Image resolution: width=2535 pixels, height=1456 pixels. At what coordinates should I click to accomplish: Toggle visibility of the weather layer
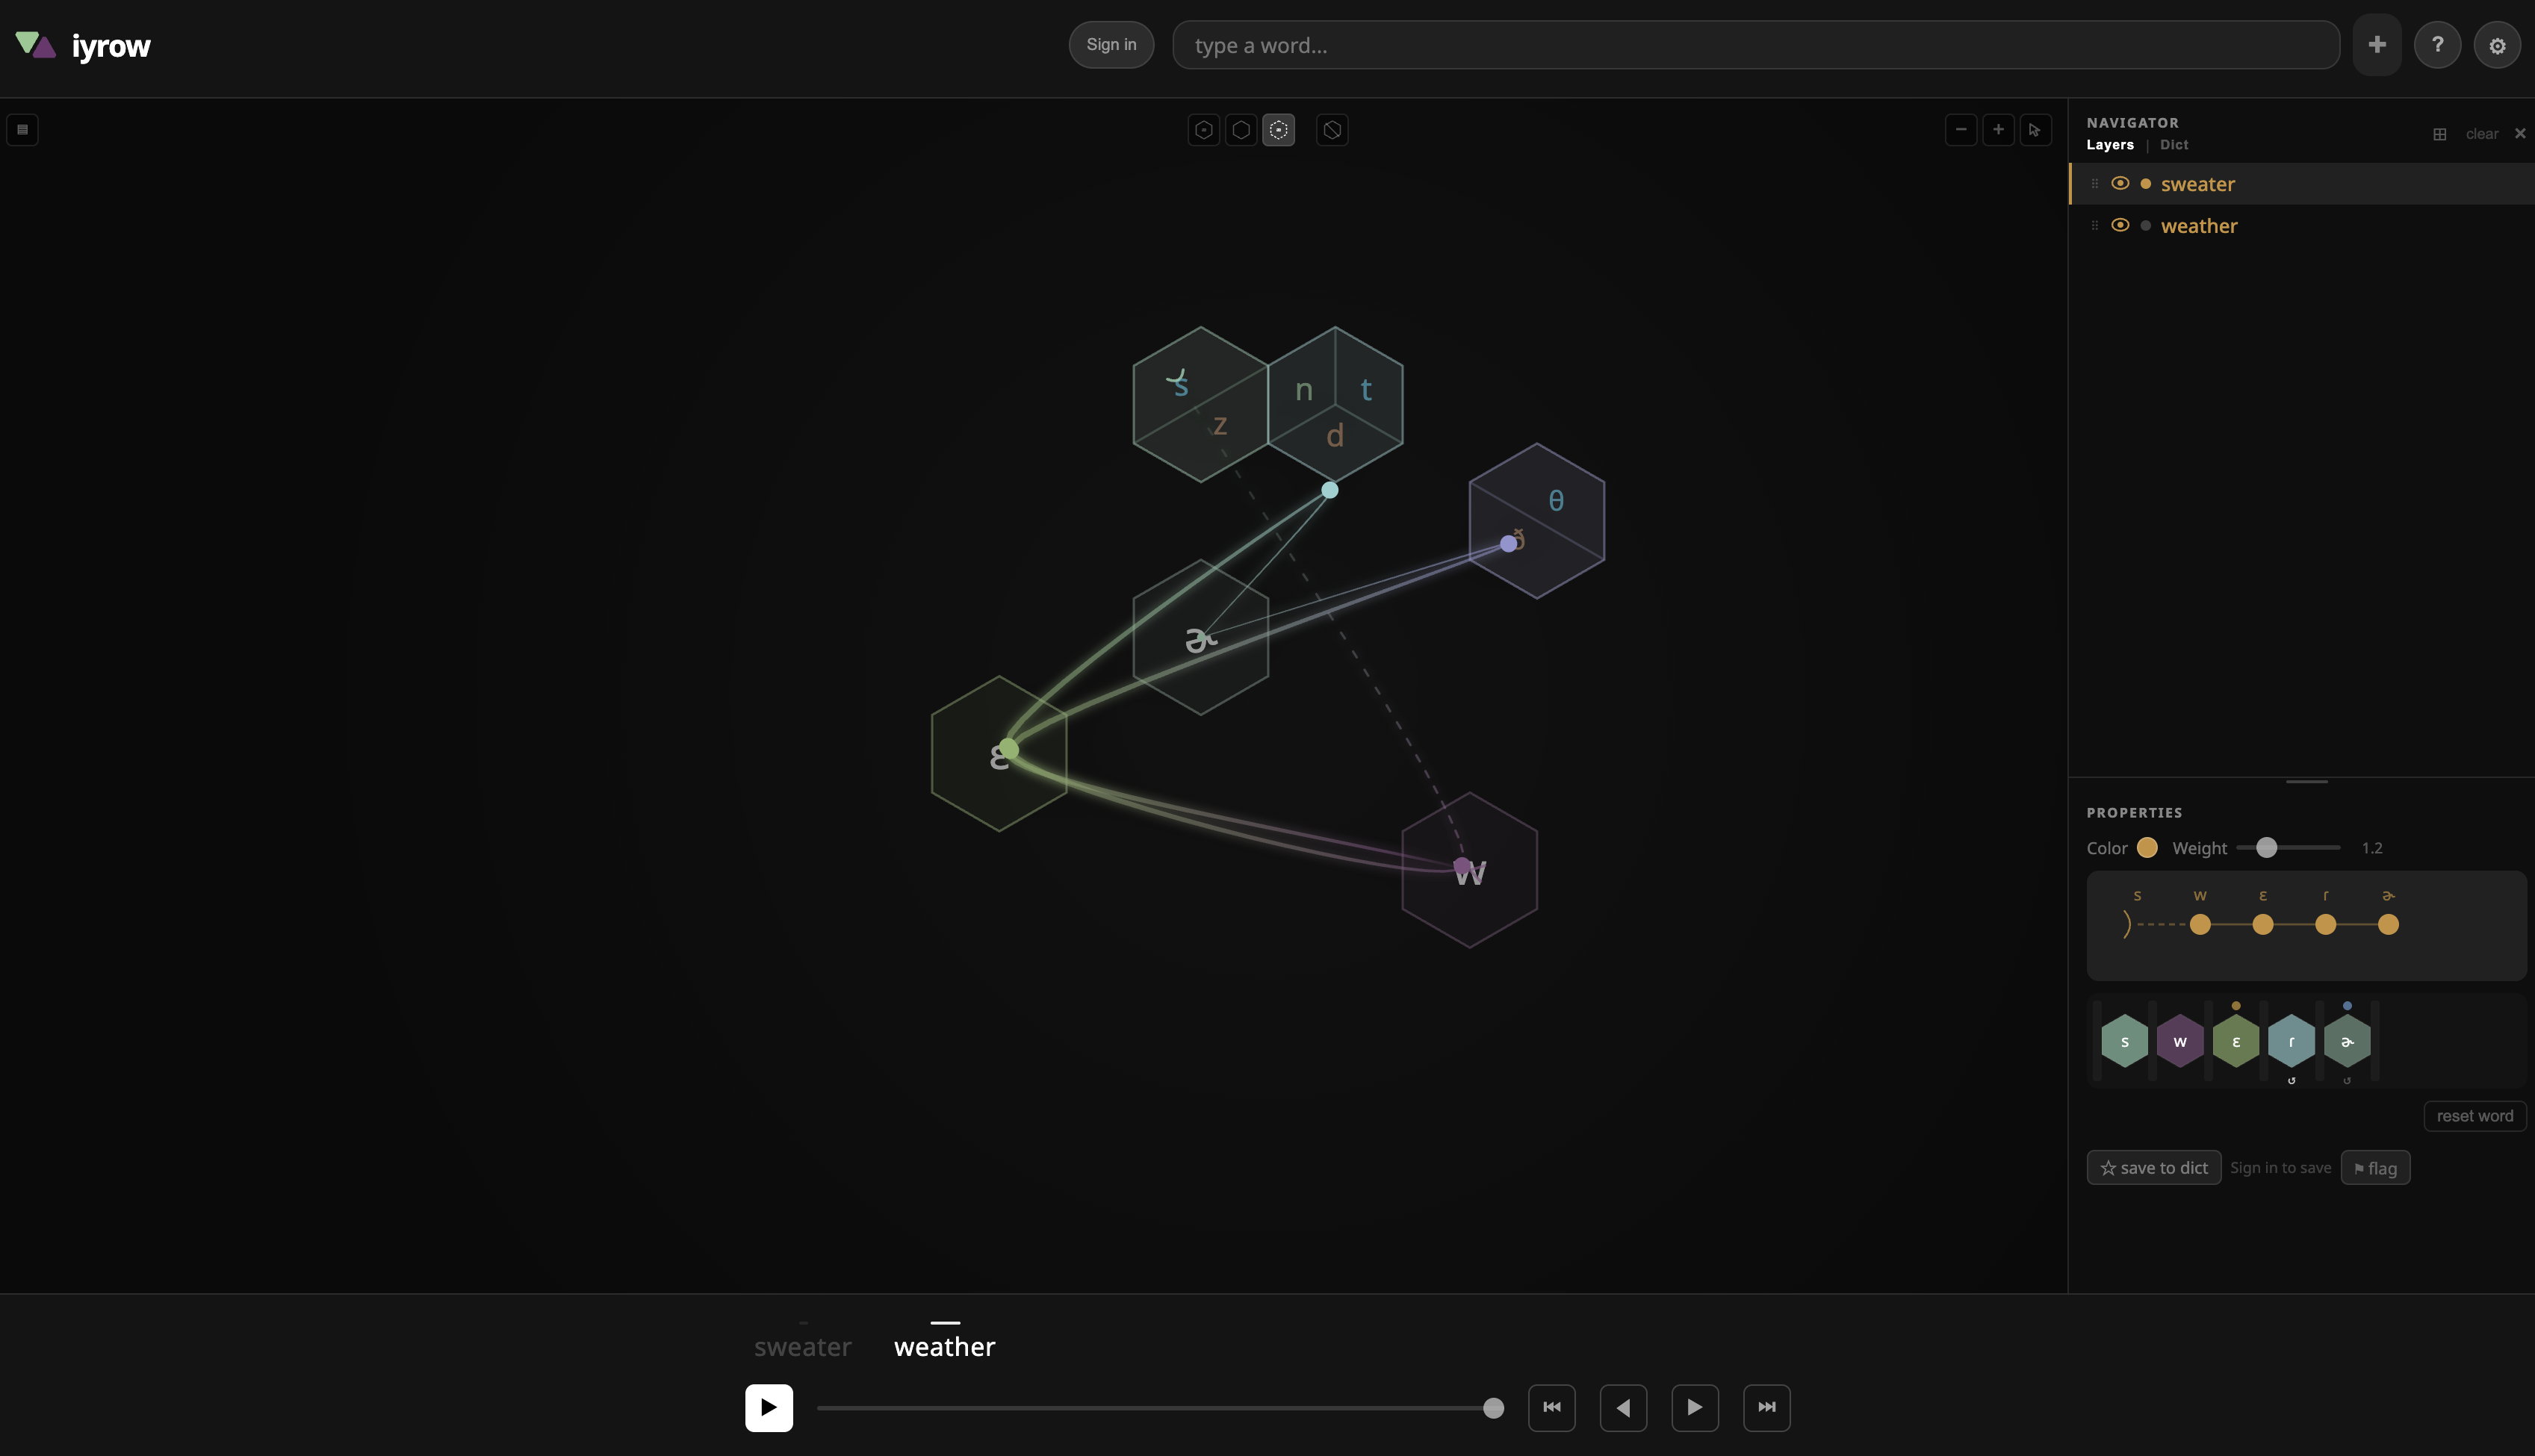coord(2120,225)
